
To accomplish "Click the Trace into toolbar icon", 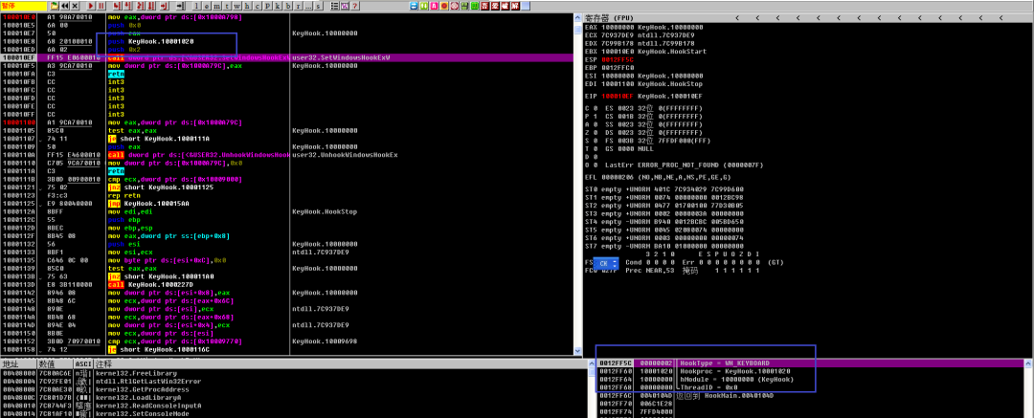I will pos(141,6).
